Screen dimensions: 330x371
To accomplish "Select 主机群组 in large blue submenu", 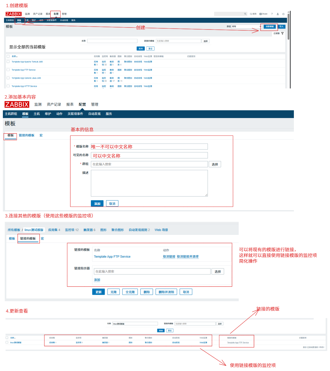I will [11, 114].
